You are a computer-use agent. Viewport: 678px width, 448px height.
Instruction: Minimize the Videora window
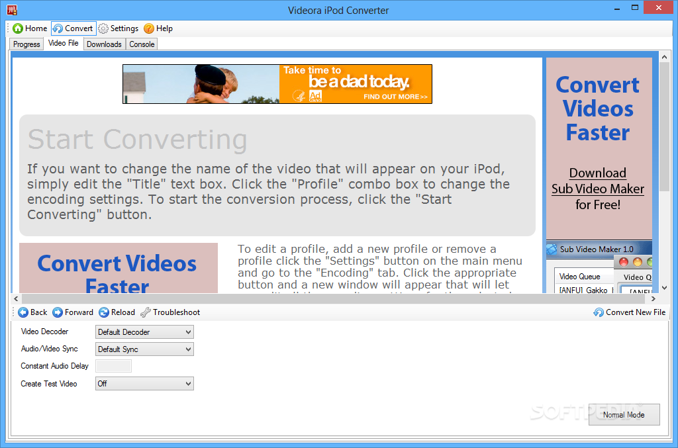[x=617, y=8]
